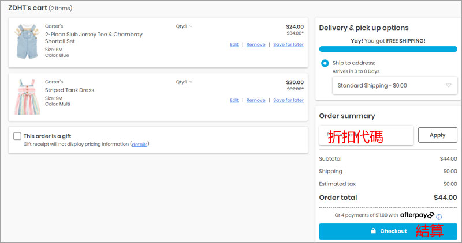Click the promo code input field

[x=366, y=135]
